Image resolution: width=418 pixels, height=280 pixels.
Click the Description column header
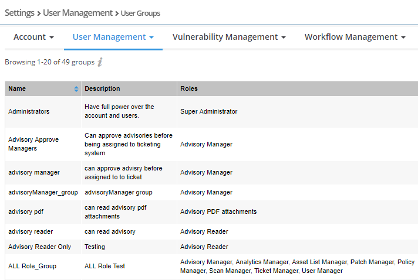click(102, 89)
